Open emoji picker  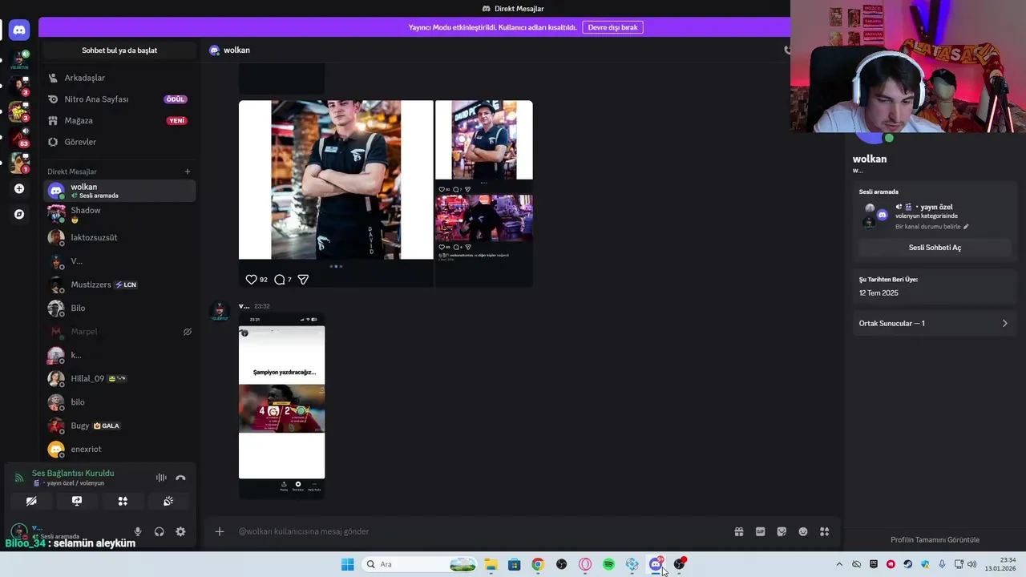coord(803,531)
